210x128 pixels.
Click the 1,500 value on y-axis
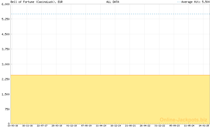5,94
